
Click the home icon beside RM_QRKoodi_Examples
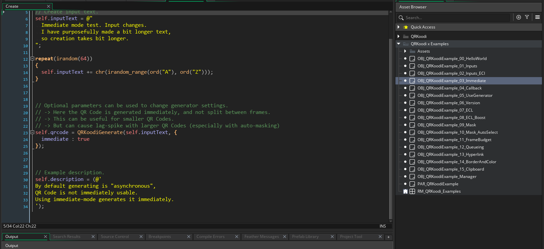click(405, 191)
